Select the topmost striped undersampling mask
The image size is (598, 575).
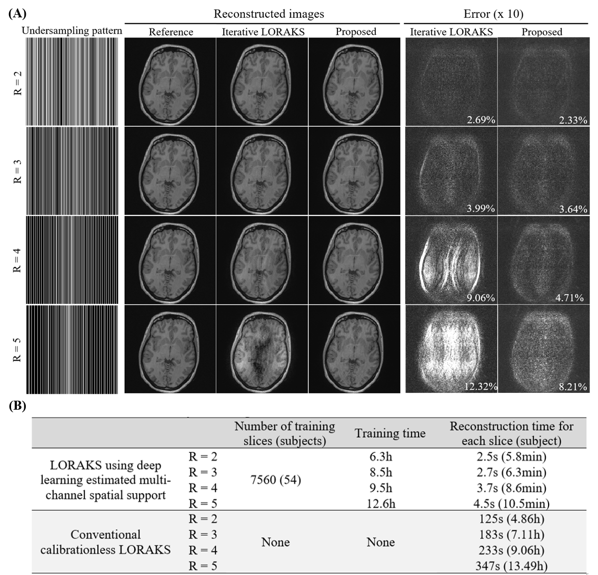click(x=72, y=82)
